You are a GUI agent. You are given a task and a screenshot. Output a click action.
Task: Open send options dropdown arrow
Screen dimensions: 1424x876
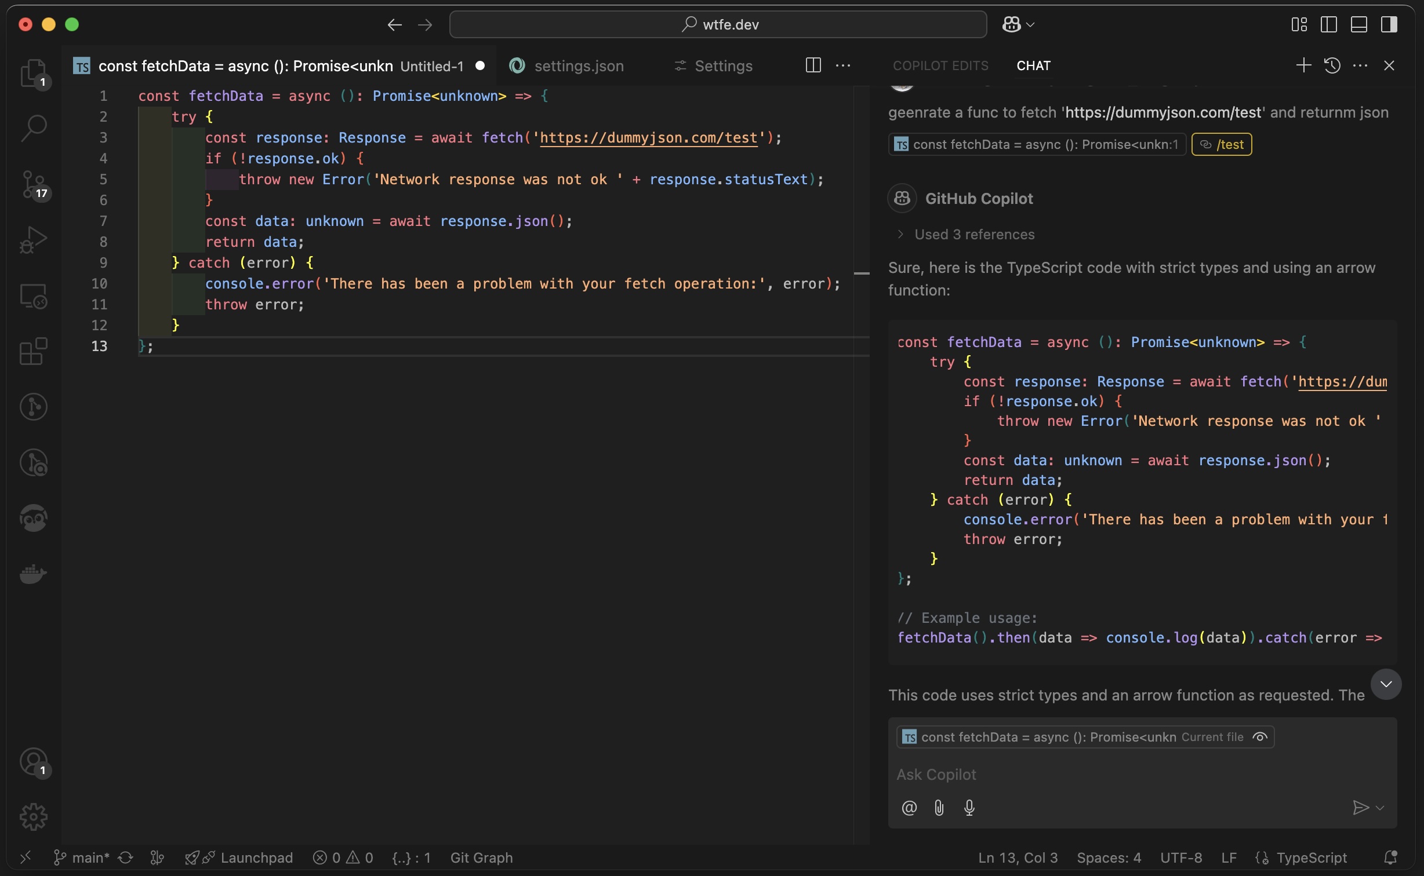pyautogui.click(x=1381, y=808)
